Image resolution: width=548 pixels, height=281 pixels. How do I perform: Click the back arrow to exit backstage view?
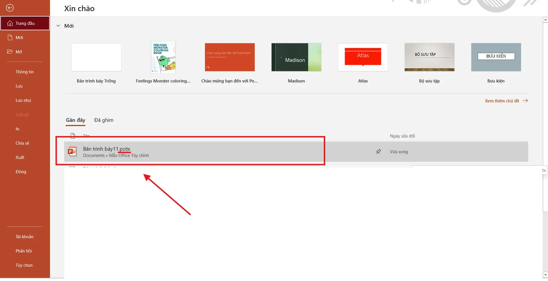(x=10, y=8)
